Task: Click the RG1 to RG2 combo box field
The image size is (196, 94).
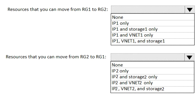Action: click(148, 10)
